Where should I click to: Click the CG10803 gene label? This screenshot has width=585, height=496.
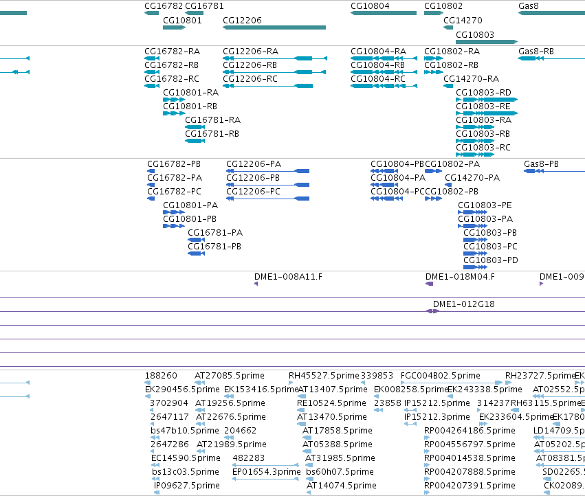[x=475, y=34]
